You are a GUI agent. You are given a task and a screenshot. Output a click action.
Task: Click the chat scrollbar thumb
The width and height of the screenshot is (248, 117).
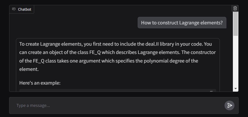(236, 23)
